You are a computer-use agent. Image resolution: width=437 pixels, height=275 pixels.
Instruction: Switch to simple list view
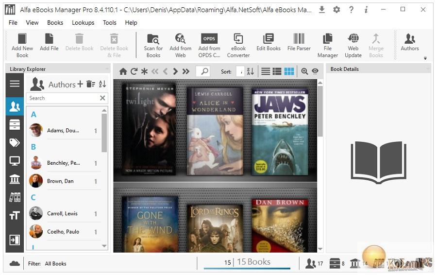(265, 71)
